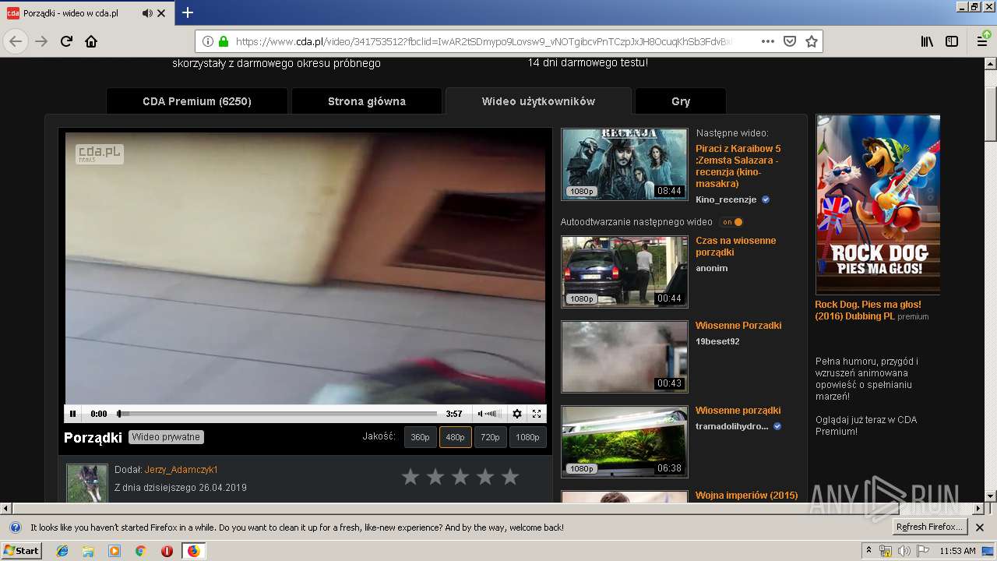The image size is (997, 561).
Task: Pause the video playback
Action: click(73, 414)
